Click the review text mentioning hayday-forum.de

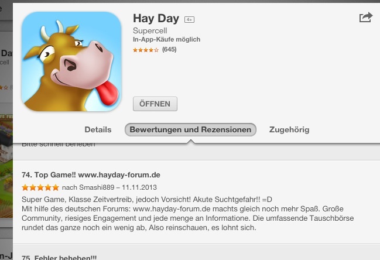(187, 214)
